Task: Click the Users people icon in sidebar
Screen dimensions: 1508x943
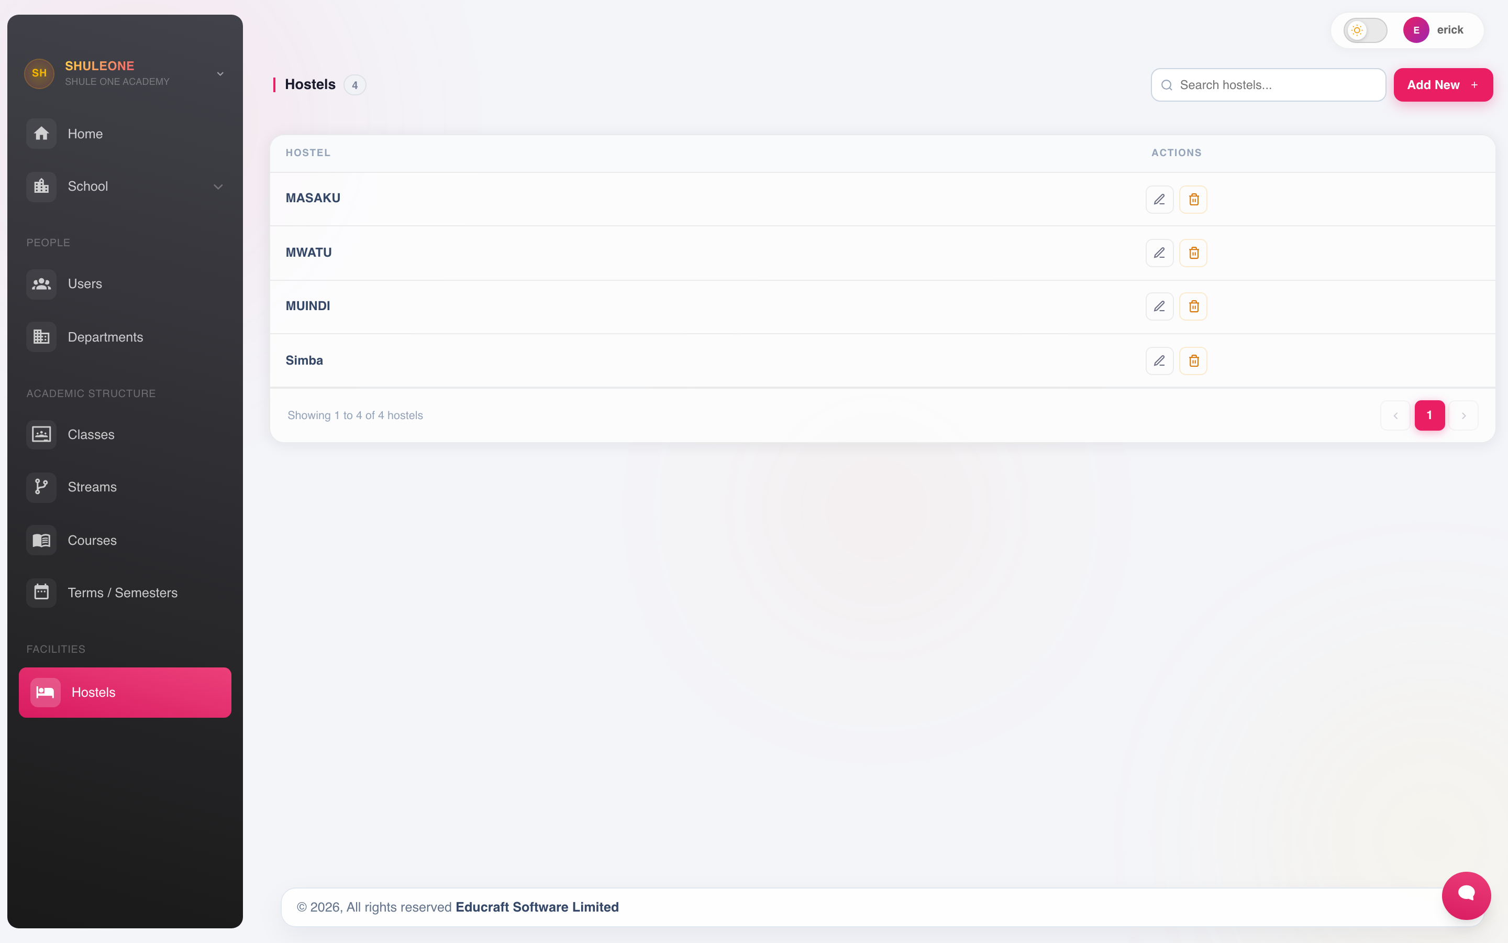Action: [x=41, y=284]
